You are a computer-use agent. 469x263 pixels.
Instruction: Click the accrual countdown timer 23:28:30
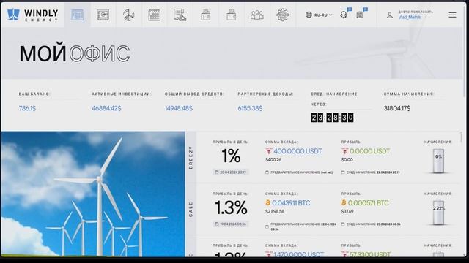click(x=332, y=118)
